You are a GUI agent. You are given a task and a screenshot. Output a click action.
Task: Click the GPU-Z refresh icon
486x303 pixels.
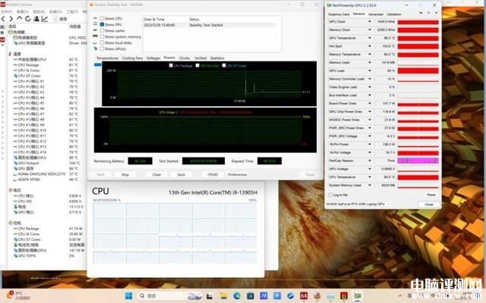[x=428, y=13]
